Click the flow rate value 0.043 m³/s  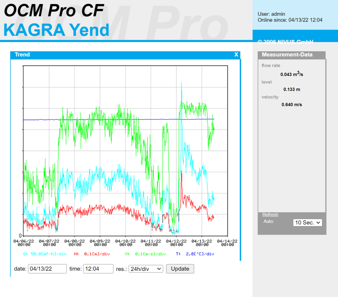point(292,74)
